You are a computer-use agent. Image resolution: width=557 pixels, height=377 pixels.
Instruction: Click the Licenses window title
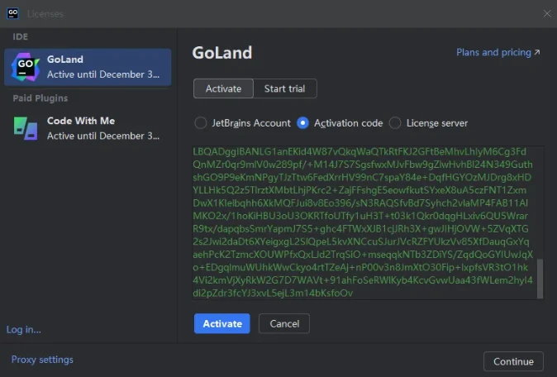(45, 14)
